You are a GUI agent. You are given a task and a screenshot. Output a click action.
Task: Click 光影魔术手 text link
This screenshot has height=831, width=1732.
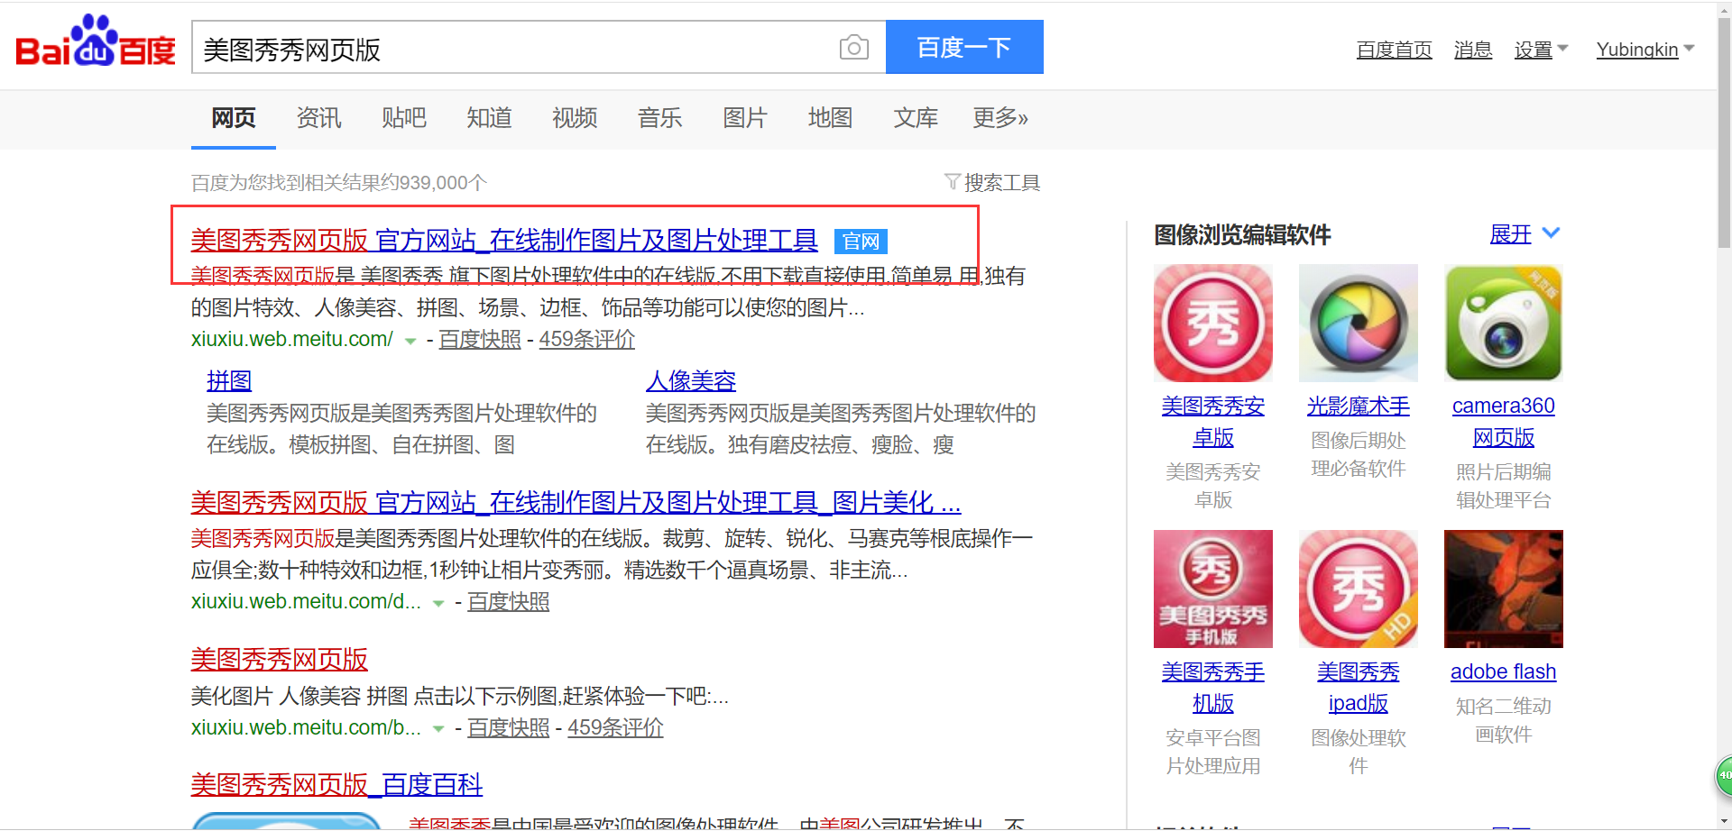coord(1359,406)
